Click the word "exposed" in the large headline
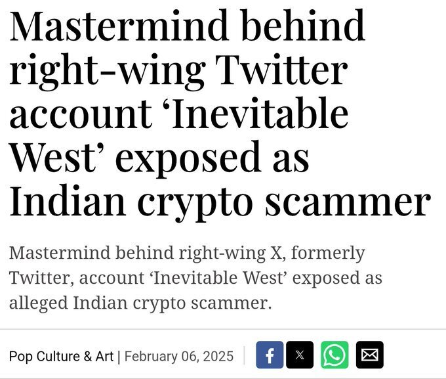 coord(188,159)
